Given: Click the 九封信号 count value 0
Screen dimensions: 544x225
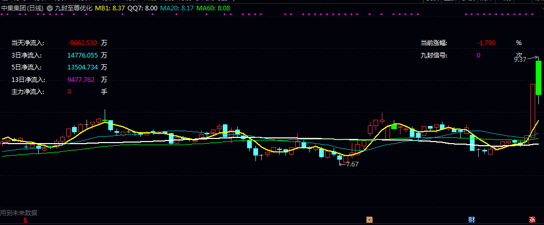Looking at the screenshot, I should (x=478, y=55).
